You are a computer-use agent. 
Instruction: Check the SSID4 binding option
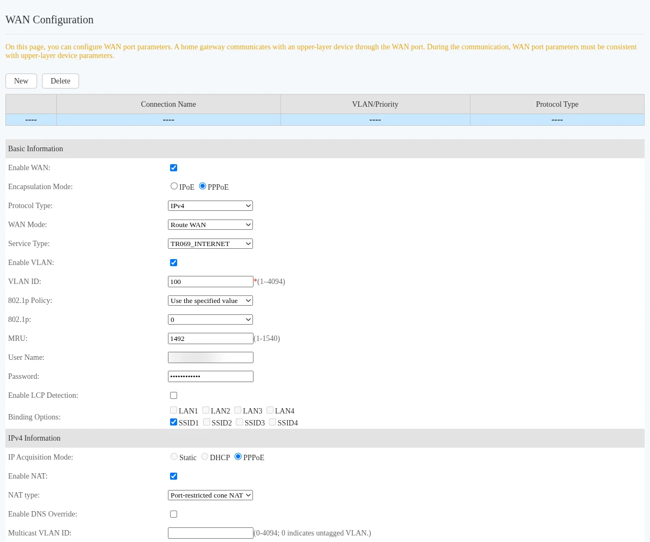(272, 422)
